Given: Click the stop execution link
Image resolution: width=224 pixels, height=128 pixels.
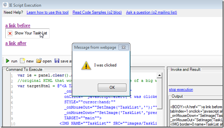Looking at the screenshot, I should (x=181, y=90).
